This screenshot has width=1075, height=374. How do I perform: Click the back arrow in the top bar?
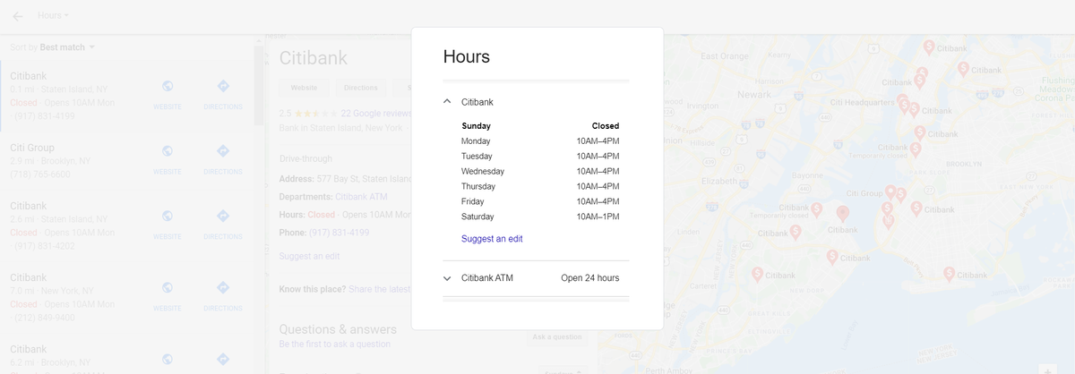18,16
